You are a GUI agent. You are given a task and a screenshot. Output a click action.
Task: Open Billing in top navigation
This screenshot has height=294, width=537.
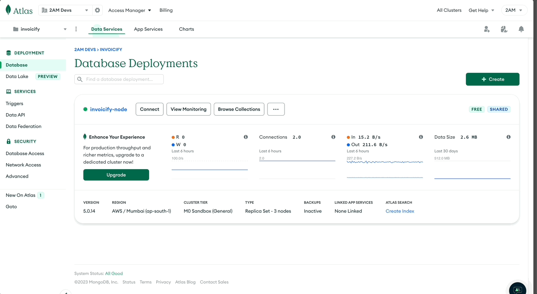coord(166,10)
